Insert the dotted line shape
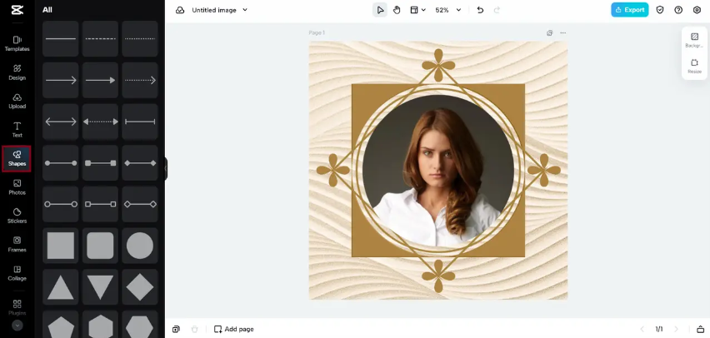Image resolution: width=710 pixels, height=338 pixels. (x=140, y=39)
